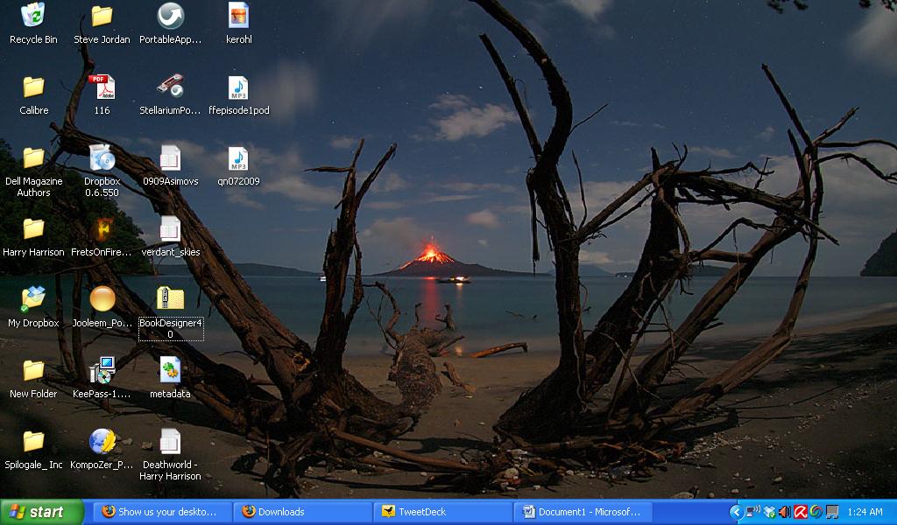The width and height of the screenshot is (897, 525).
Task: Switch to Firefox Downloads window
Action: pyautogui.click(x=303, y=512)
